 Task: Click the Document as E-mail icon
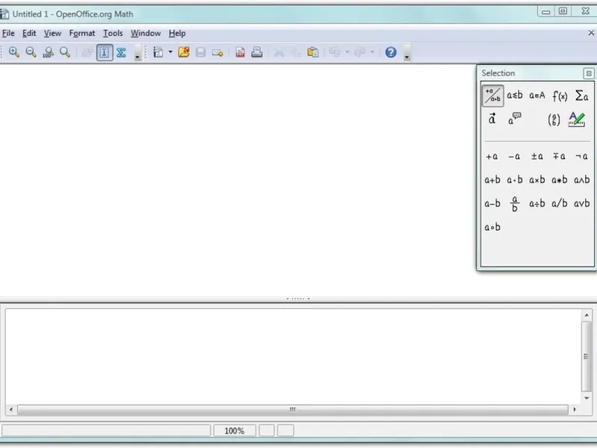(217, 52)
